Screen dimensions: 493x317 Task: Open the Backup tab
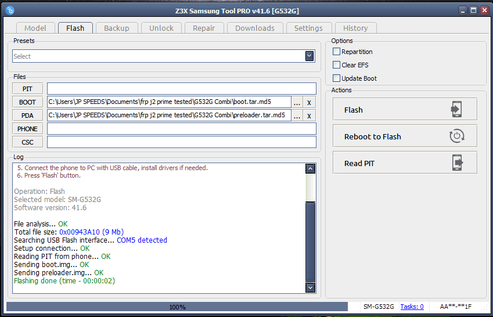[x=117, y=28]
